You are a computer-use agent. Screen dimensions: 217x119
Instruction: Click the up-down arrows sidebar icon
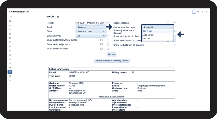pos(10,29)
